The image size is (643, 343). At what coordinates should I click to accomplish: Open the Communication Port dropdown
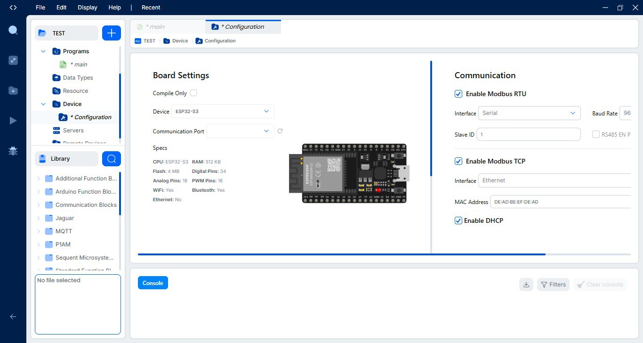[240, 131]
